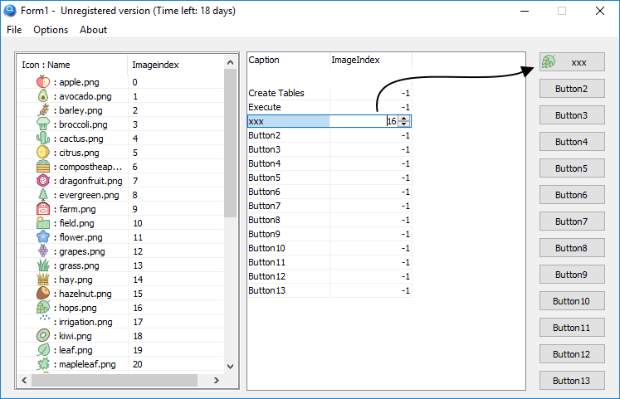Select the cactus icon
This screenshot has width=620, height=399.
coord(43,139)
